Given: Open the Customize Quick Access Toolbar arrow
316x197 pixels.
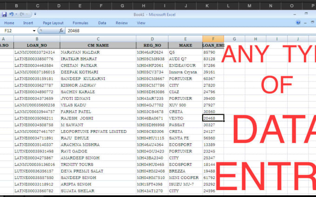Looking at the screenshot, I should coord(35,14).
